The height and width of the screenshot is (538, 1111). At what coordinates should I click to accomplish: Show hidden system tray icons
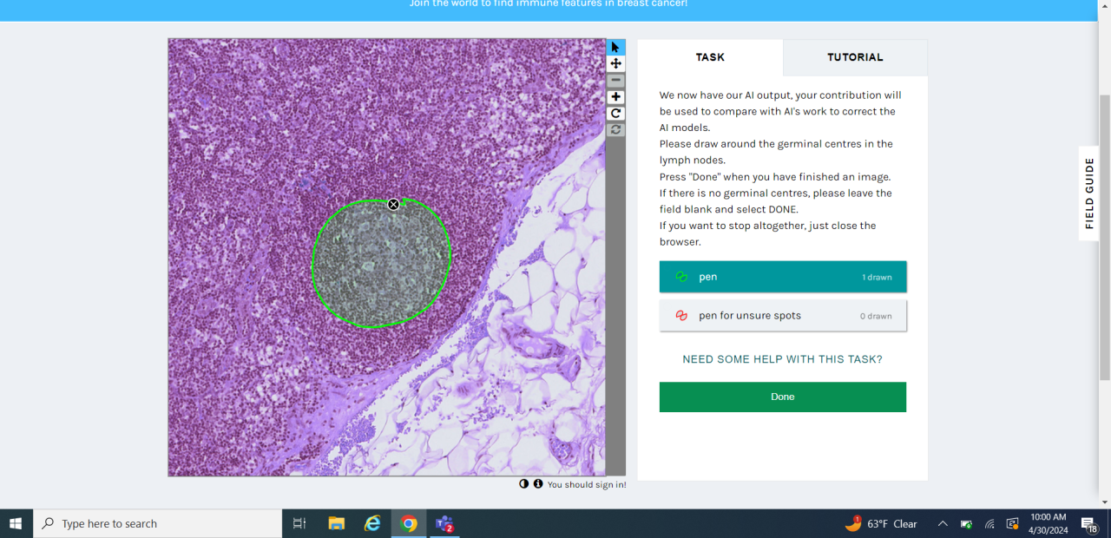[x=943, y=523]
